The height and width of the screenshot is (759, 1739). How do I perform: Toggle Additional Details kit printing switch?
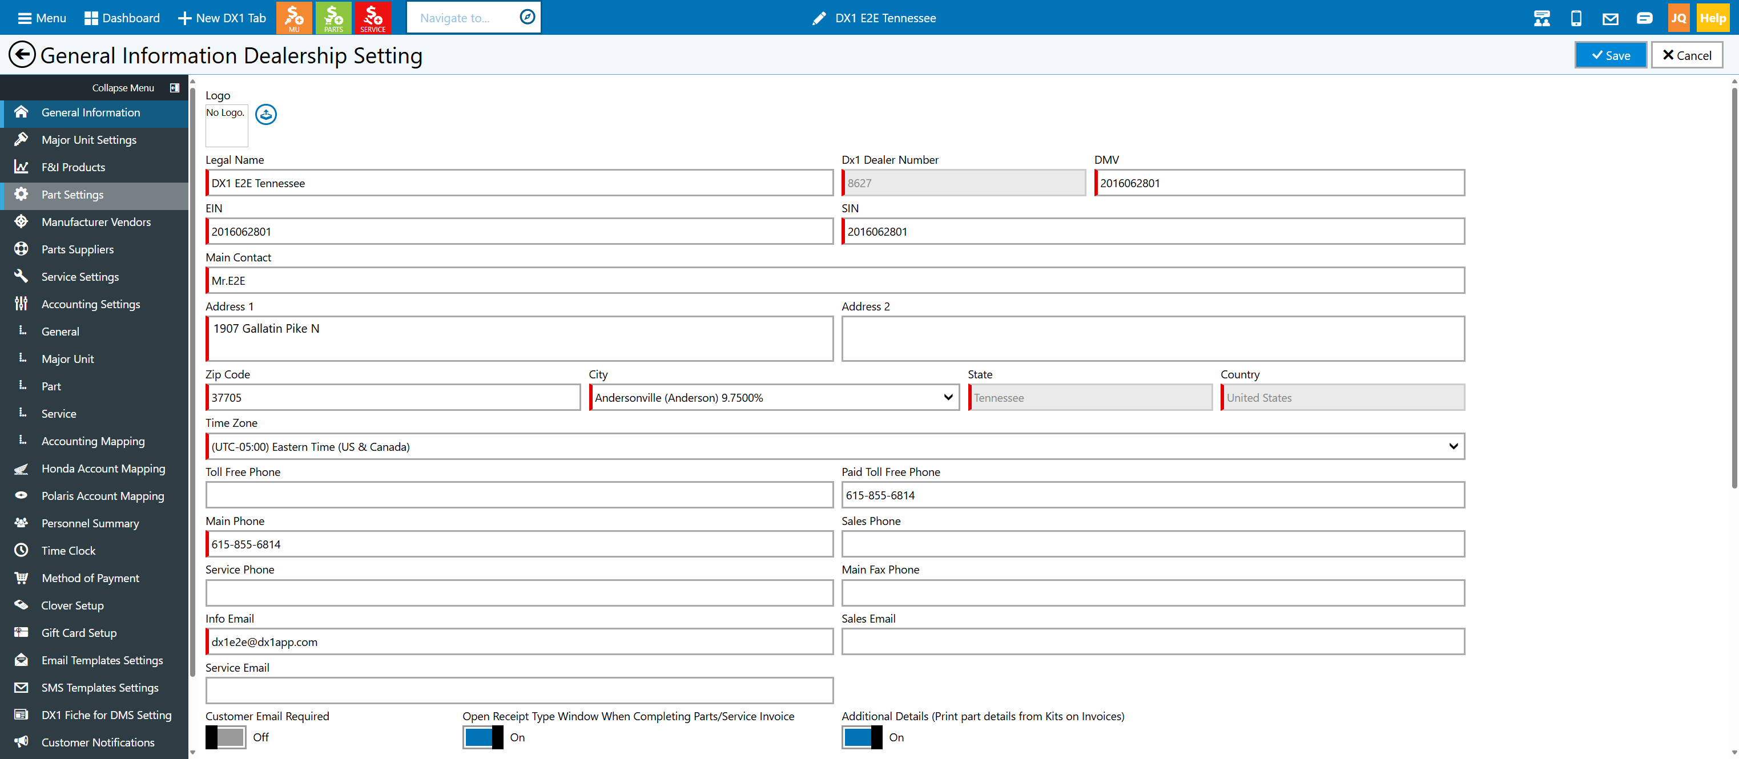[x=862, y=737]
